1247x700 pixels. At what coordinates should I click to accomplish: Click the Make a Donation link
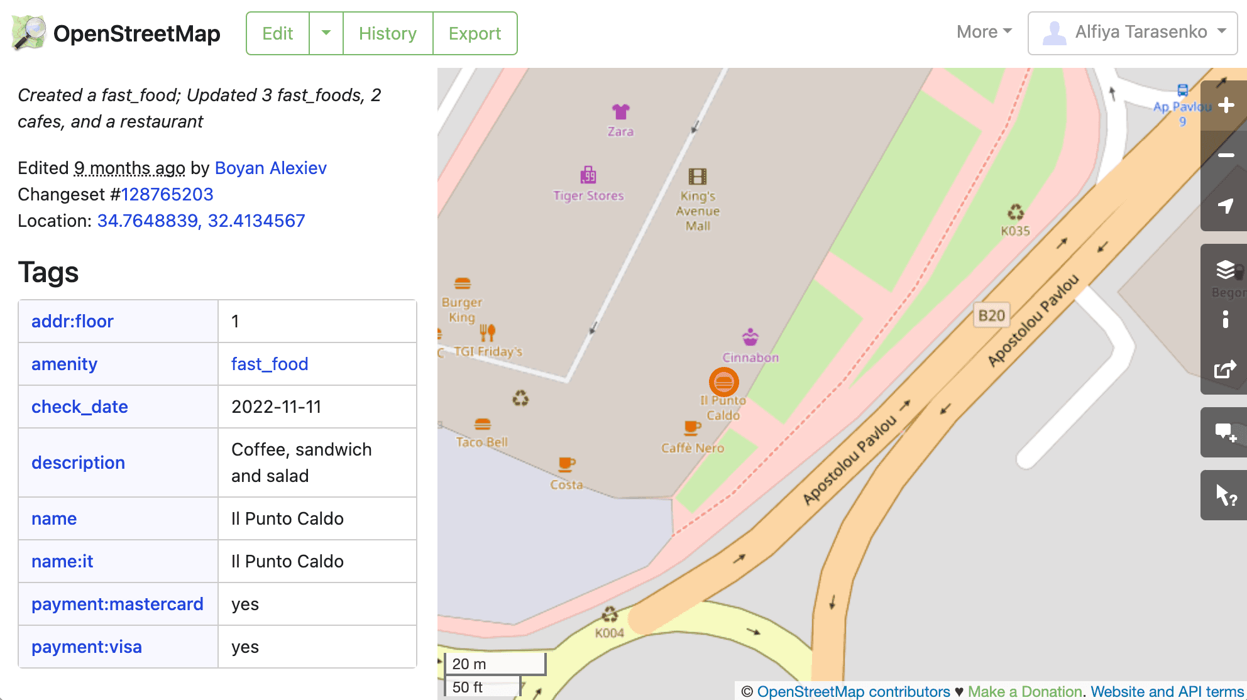coord(1025,691)
